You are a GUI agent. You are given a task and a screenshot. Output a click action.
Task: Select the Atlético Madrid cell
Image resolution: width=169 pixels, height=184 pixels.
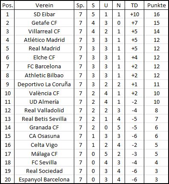44,40
